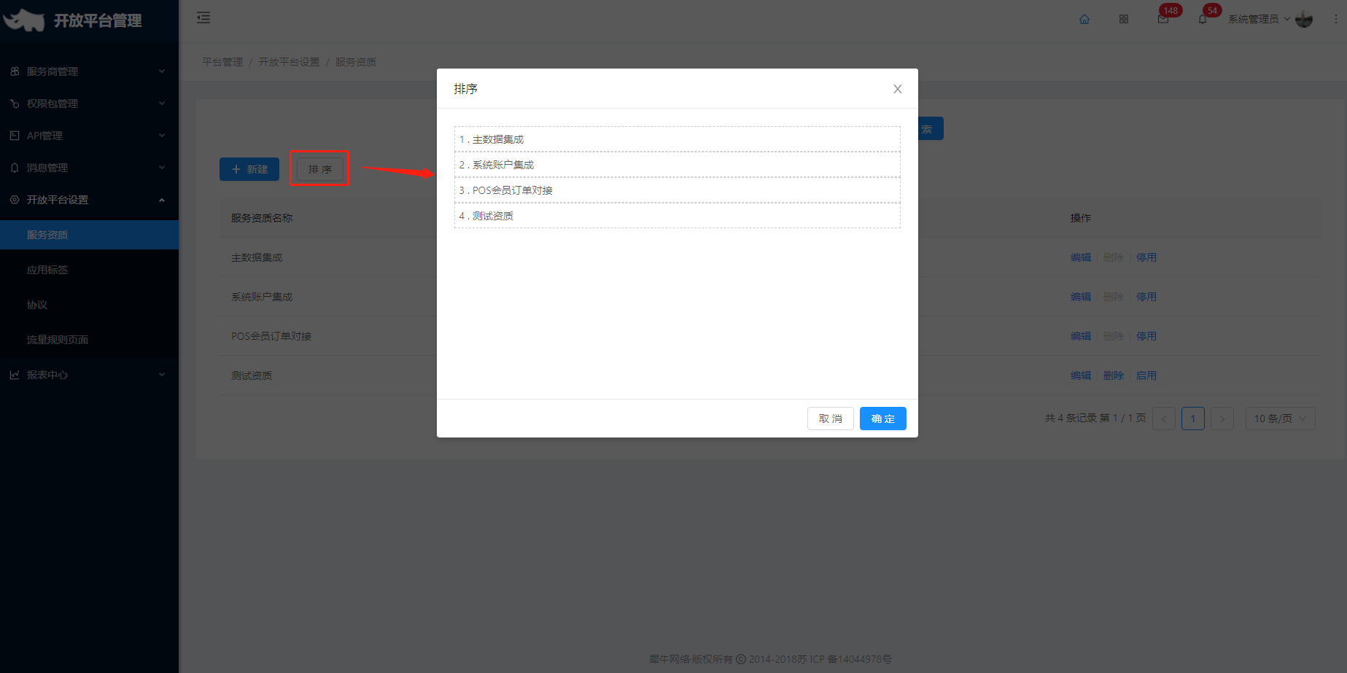This screenshot has width=1347, height=673.
Task: Expand the API管理 menu chevron
Action: pos(162,136)
